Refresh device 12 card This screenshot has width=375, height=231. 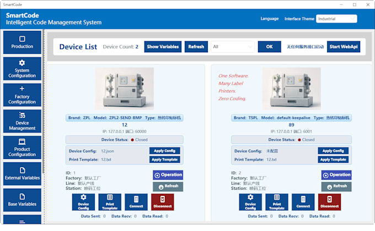168,186
